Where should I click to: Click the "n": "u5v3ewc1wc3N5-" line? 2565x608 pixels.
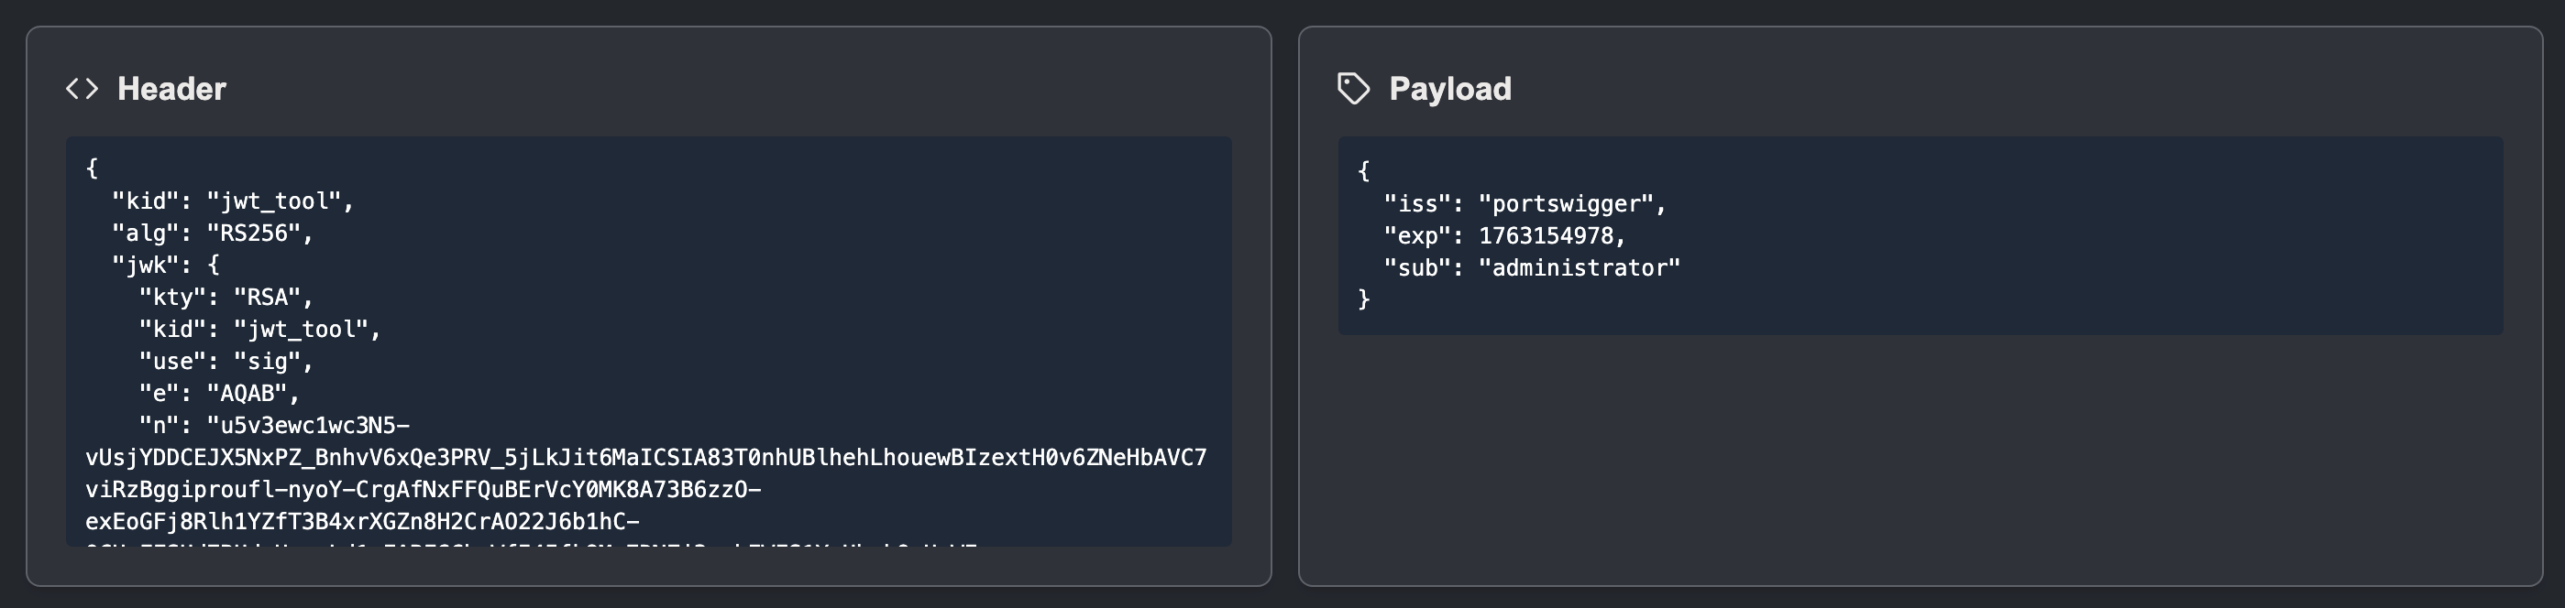(274, 426)
